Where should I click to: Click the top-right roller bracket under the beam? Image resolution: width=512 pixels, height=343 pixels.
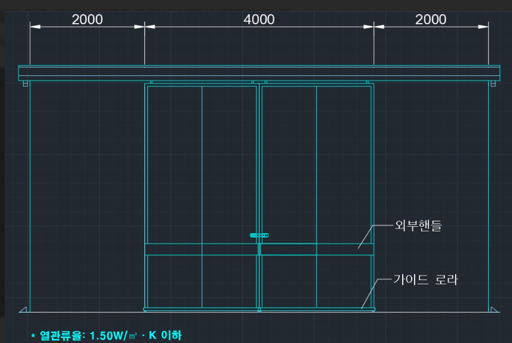point(492,84)
